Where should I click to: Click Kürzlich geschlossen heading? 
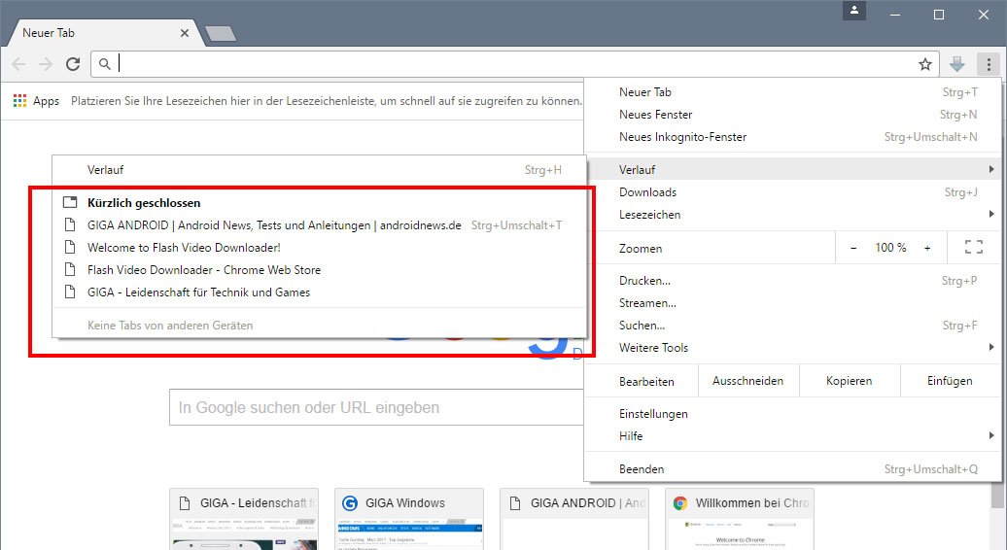pyautogui.click(x=144, y=203)
